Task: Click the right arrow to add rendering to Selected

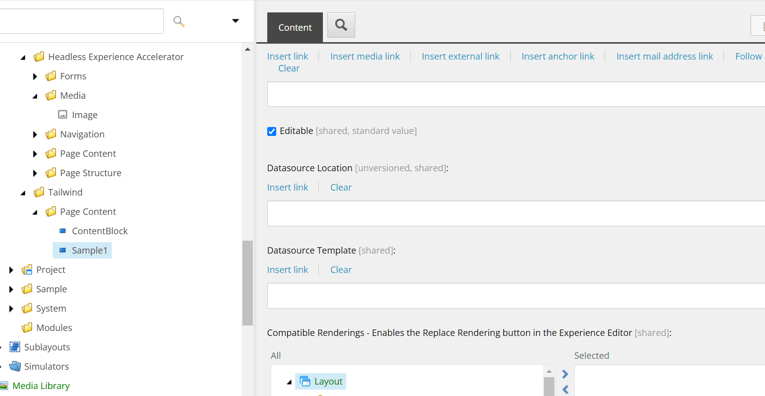Action: pos(565,374)
